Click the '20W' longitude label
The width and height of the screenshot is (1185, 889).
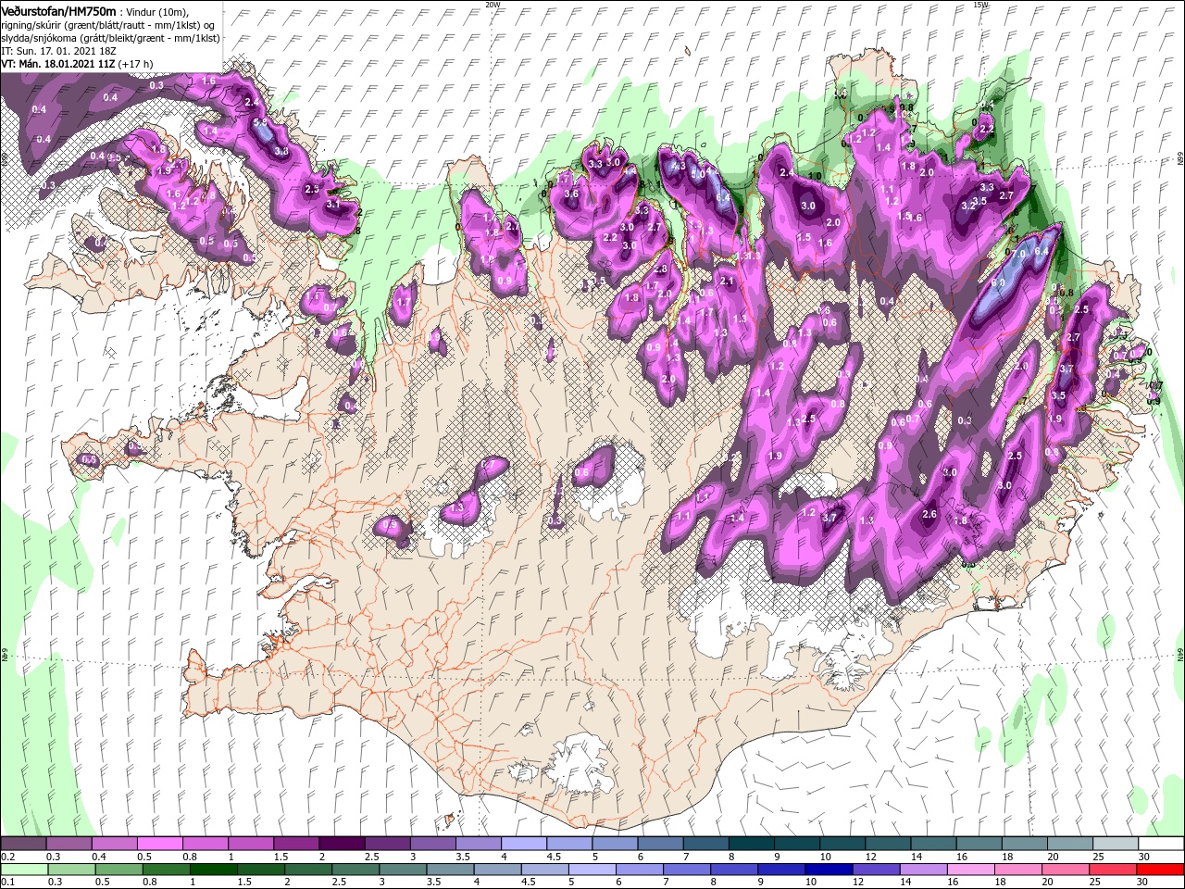[x=493, y=5]
